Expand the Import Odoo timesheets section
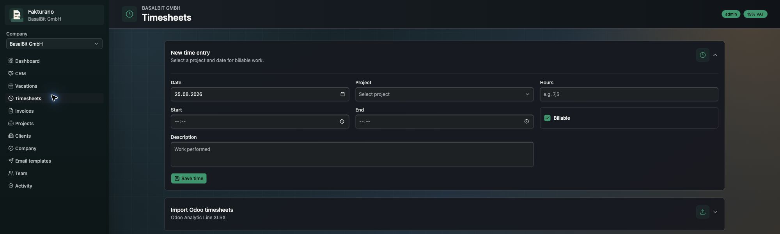Viewport: 780px width, 234px height. click(x=715, y=212)
